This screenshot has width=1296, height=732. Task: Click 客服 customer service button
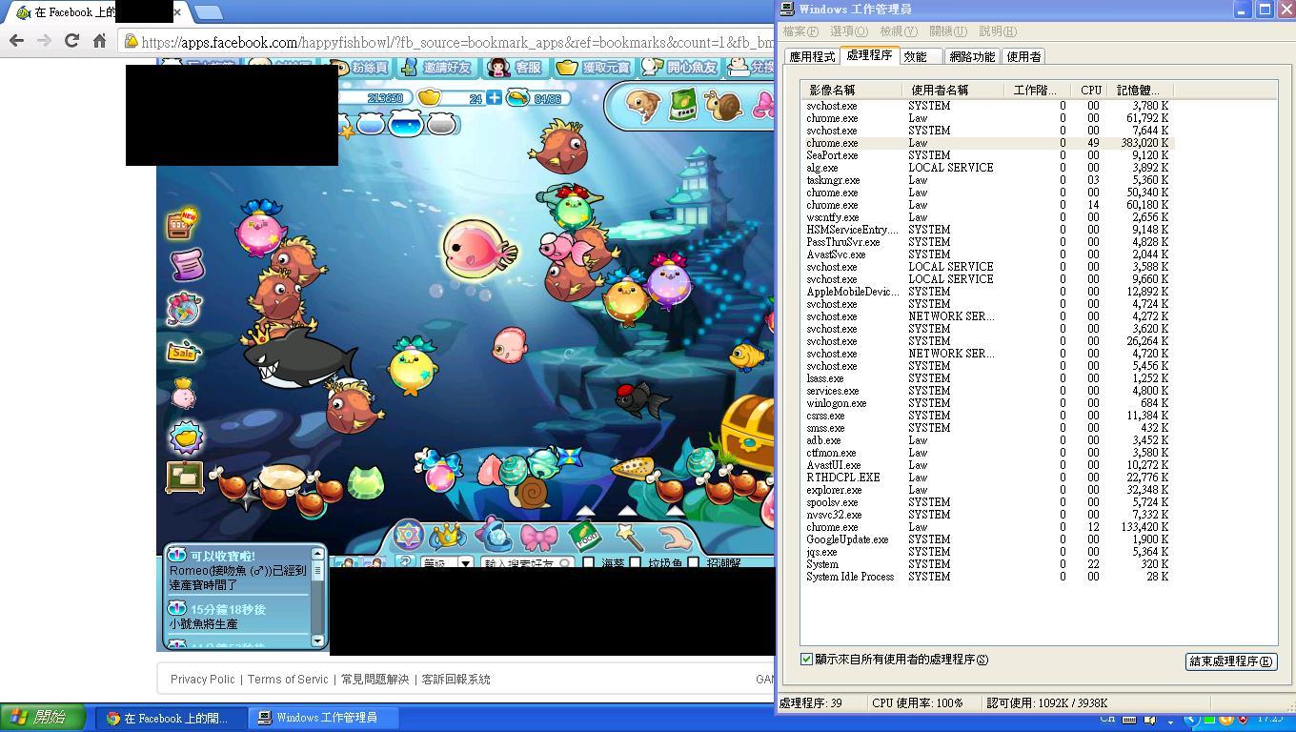coord(516,68)
